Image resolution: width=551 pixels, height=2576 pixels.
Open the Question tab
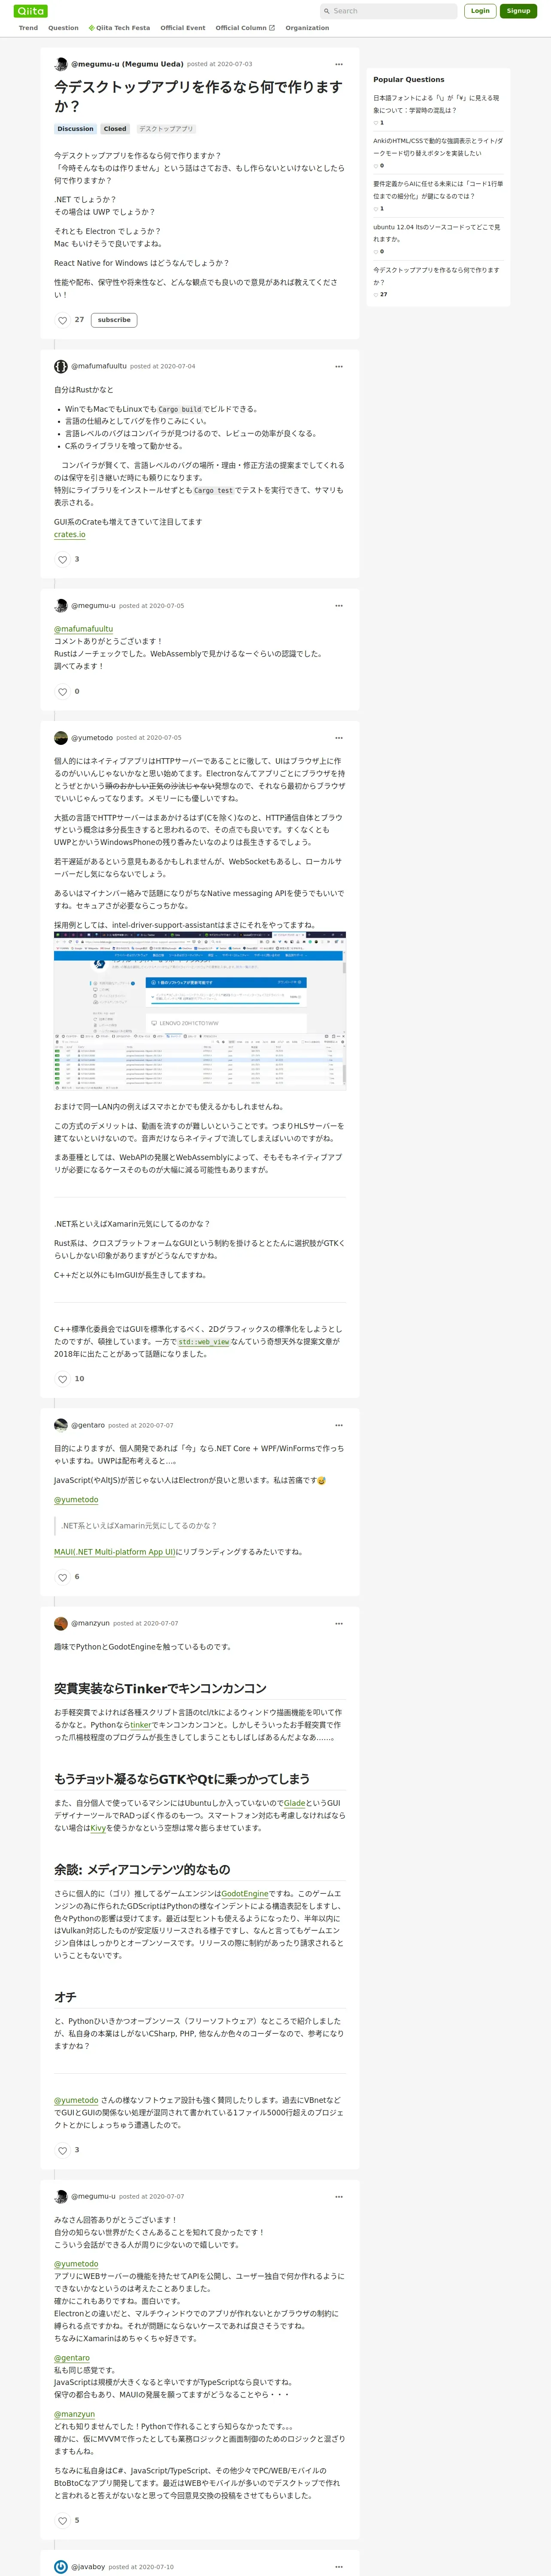[x=63, y=28]
